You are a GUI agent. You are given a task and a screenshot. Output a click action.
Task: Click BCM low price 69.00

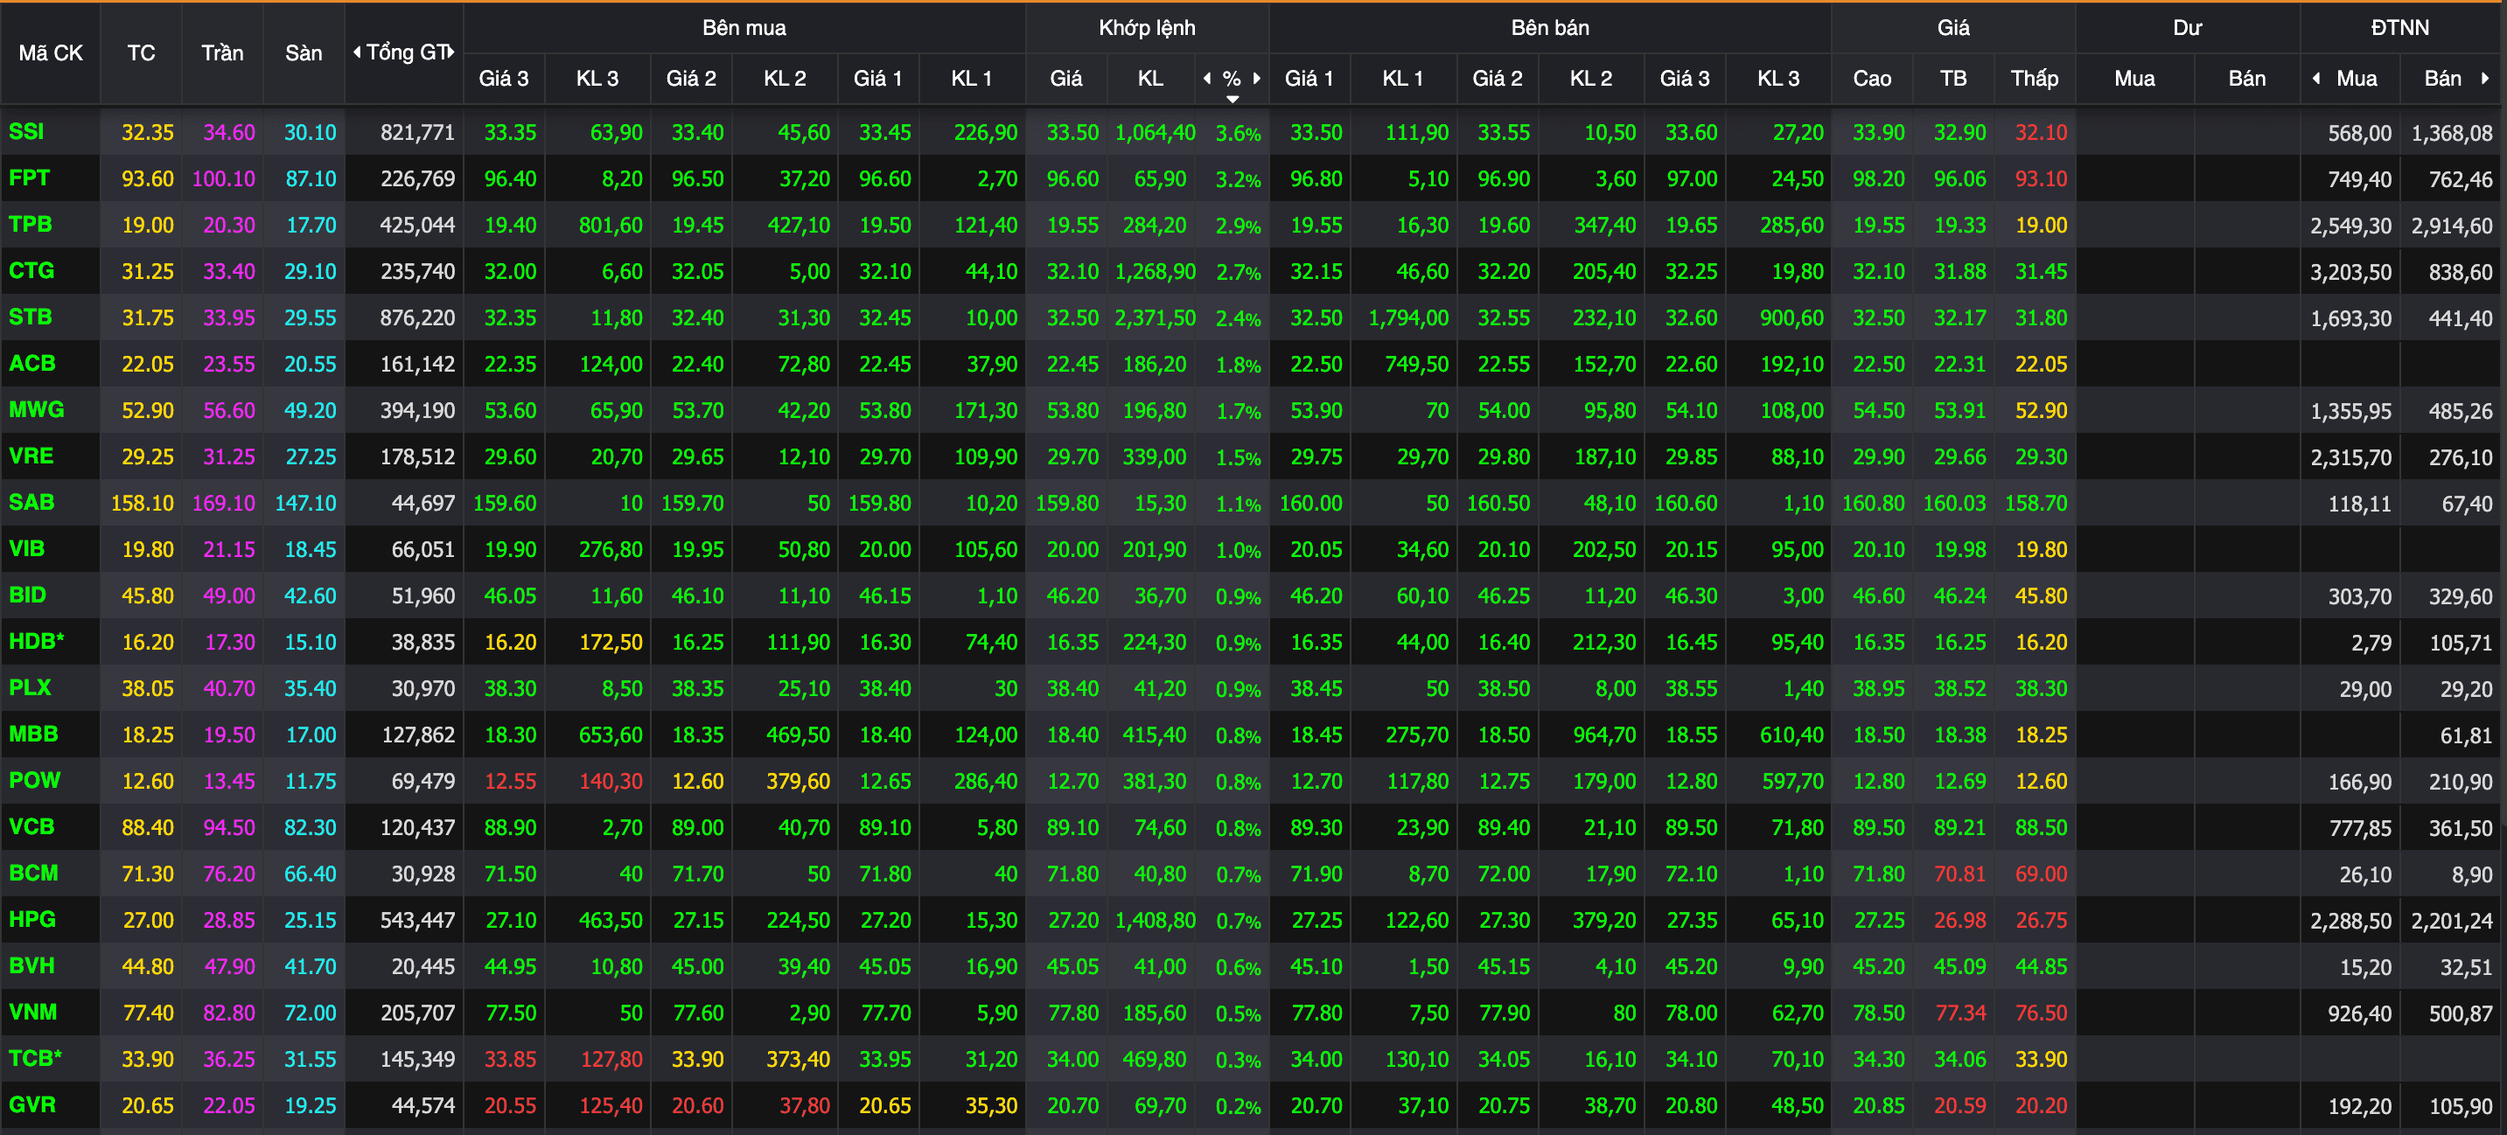pyautogui.click(x=2041, y=874)
